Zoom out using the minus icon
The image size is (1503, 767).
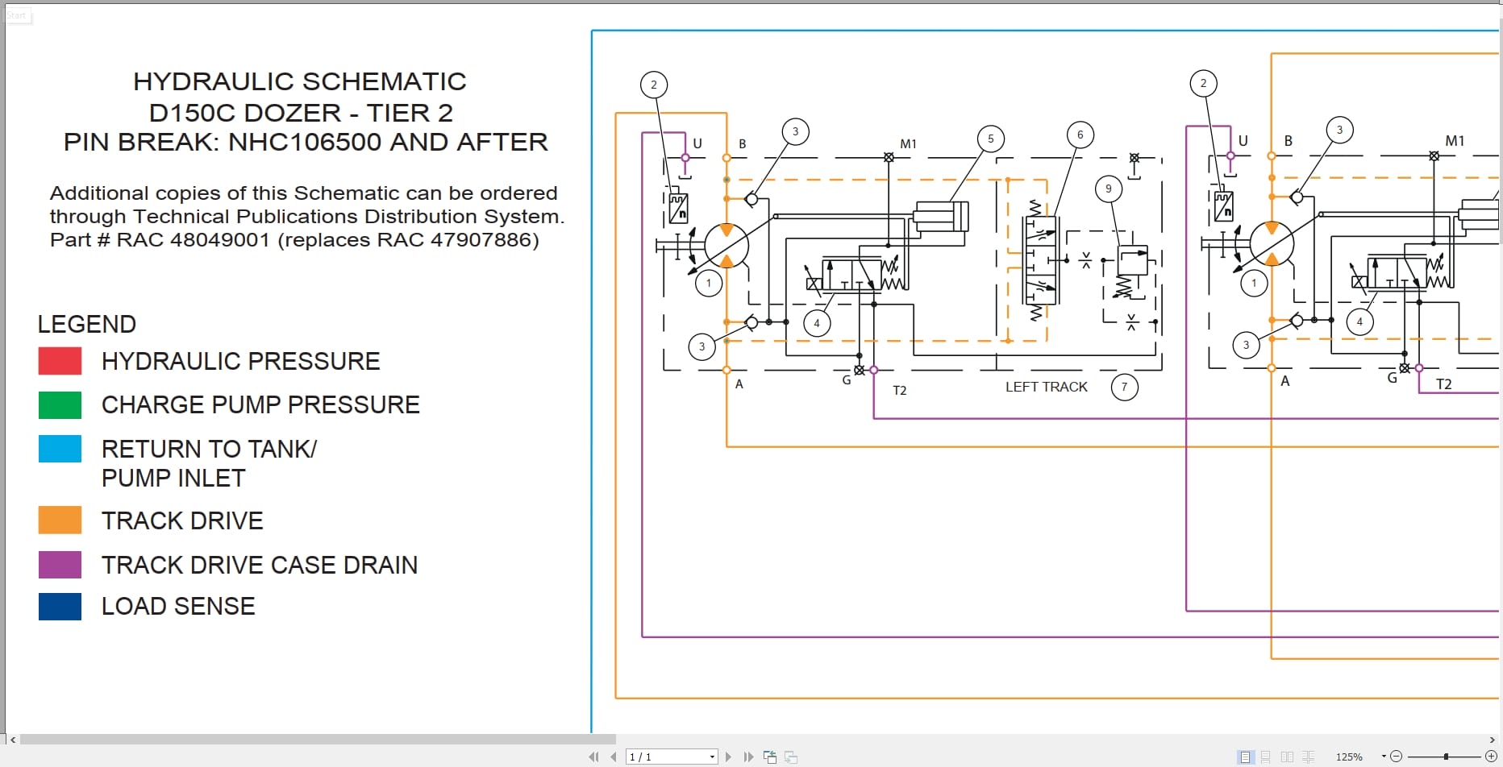pyautogui.click(x=1397, y=756)
